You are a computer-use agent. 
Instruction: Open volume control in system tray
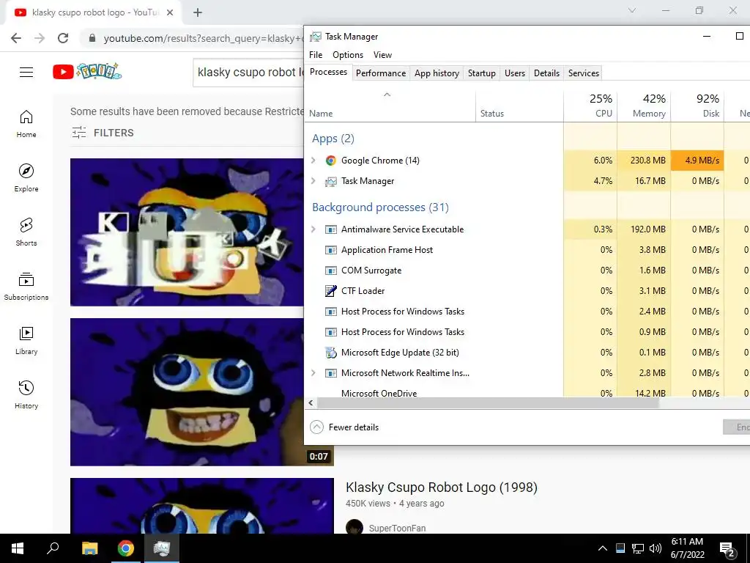(x=656, y=548)
